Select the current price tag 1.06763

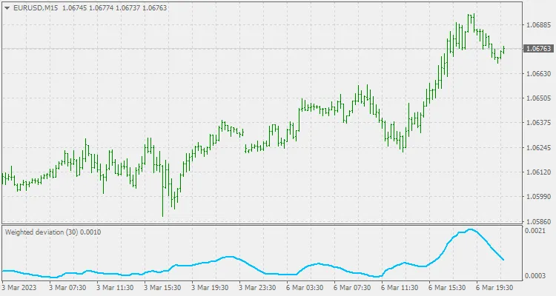[537, 49]
